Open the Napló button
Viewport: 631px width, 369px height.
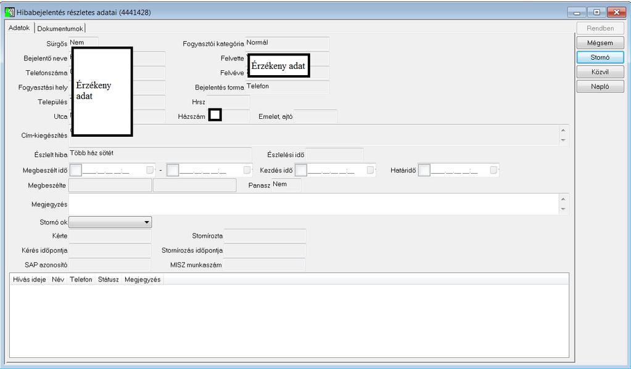tap(600, 86)
